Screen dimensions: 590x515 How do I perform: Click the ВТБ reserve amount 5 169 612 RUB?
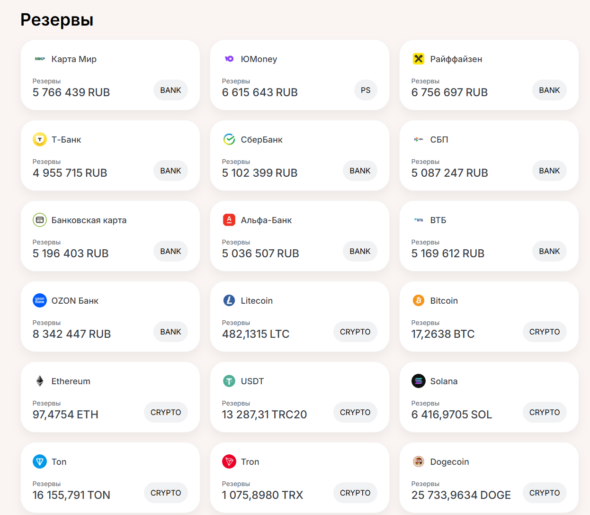(x=448, y=253)
